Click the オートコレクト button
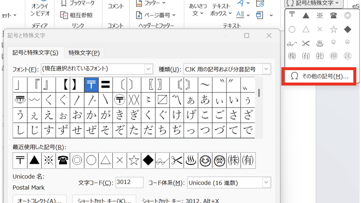The height and width of the screenshot is (203, 361). click(x=39, y=200)
